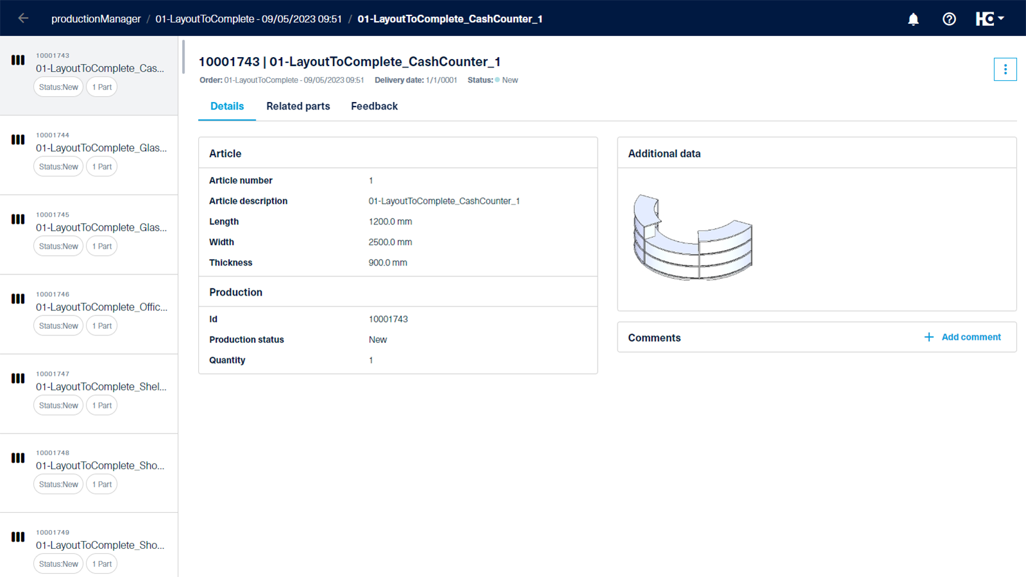Select list item 10001747 LayoutToComplete_Shel
The height and width of the screenshot is (577, 1026).
pos(89,394)
